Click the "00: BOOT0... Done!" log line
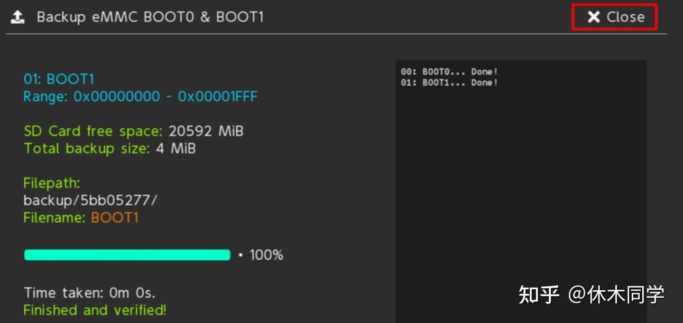This screenshot has width=683, height=323. [x=449, y=72]
